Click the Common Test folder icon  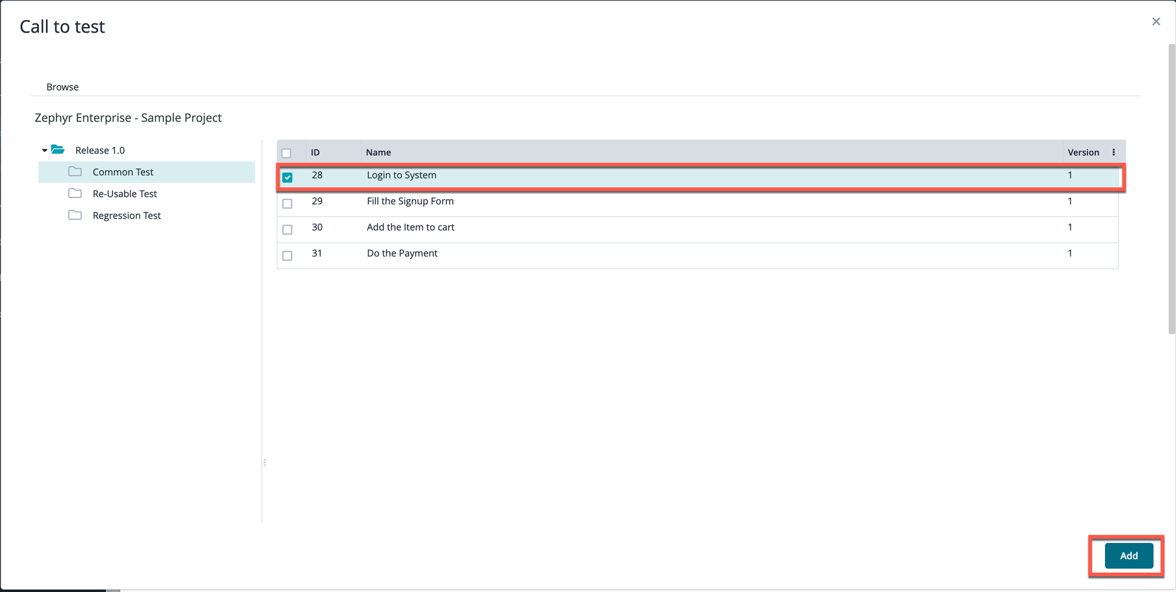pyautogui.click(x=75, y=172)
